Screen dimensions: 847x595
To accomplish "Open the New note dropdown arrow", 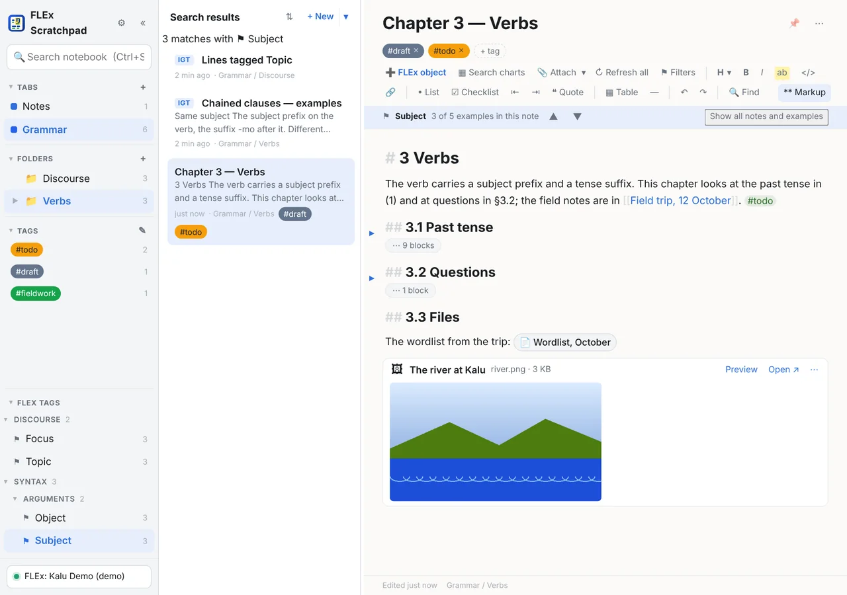I will point(346,17).
